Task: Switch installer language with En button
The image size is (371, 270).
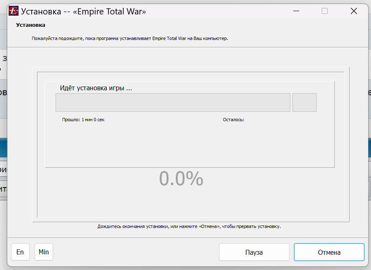Action: [x=20, y=252]
